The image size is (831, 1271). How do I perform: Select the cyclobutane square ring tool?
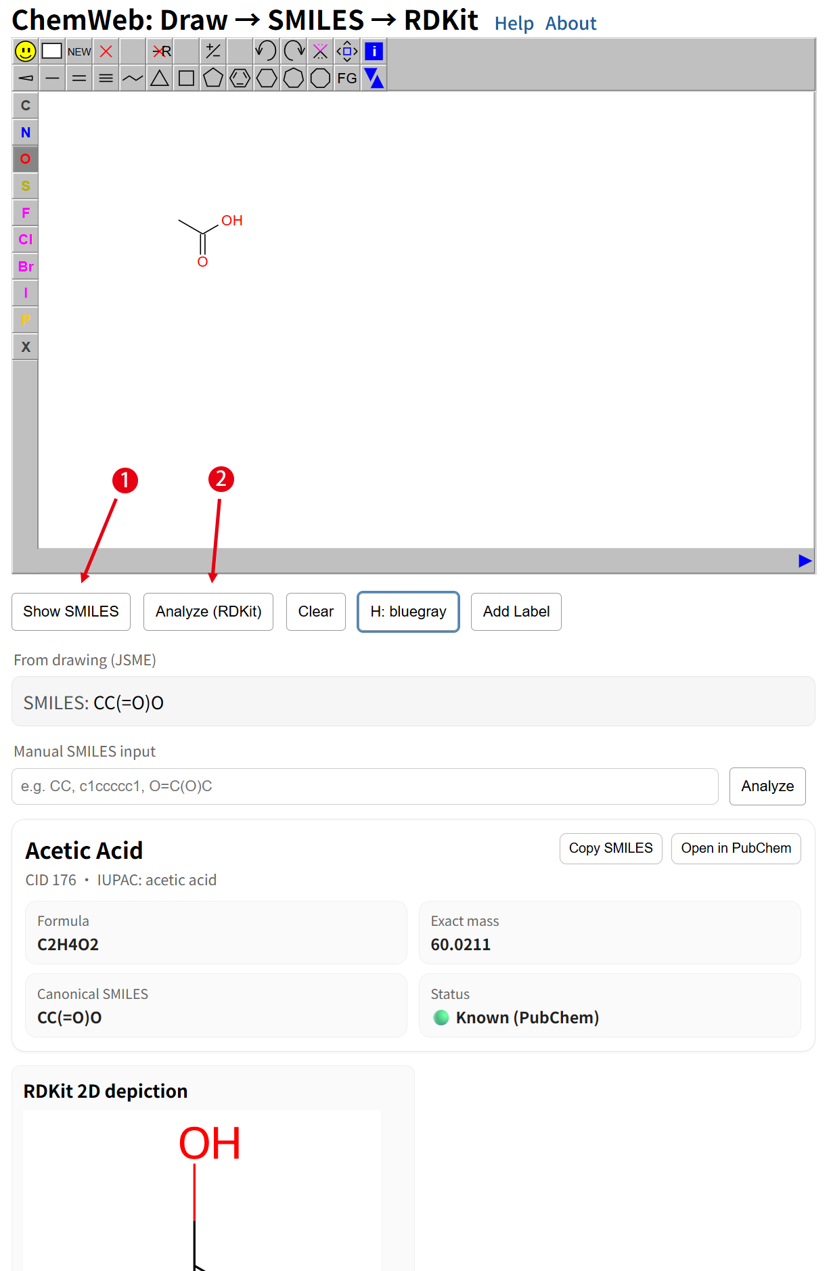pos(186,79)
